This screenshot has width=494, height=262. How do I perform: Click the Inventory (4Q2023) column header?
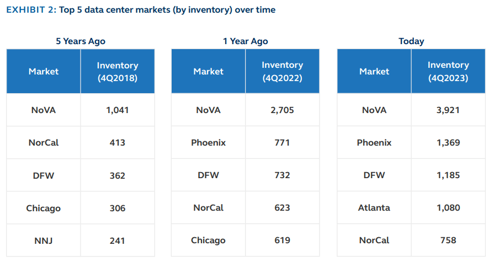click(x=448, y=71)
